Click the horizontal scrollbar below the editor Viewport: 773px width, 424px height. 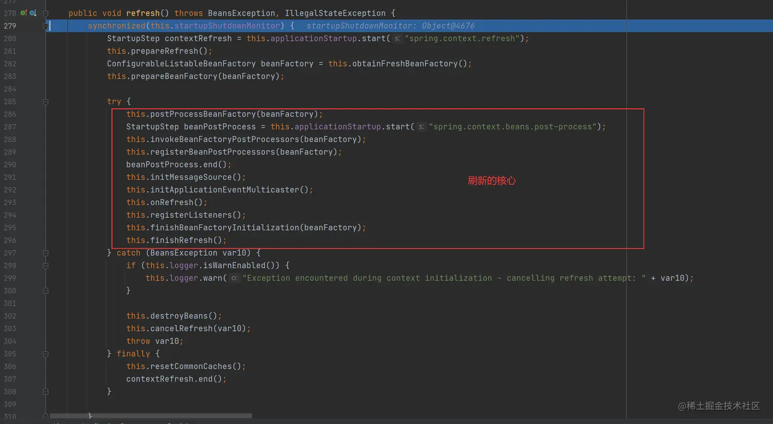pyautogui.click(x=151, y=416)
